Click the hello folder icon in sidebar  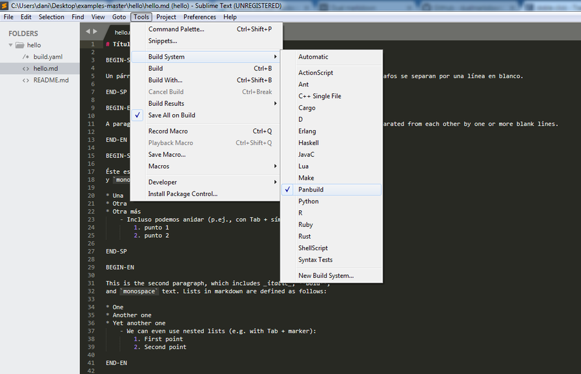click(19, 45)
